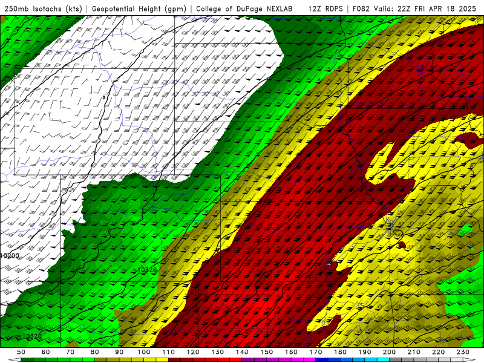Click the 200 value on the legend scale
This screenshot has height=363, width=484.
[x=389, y=352]
